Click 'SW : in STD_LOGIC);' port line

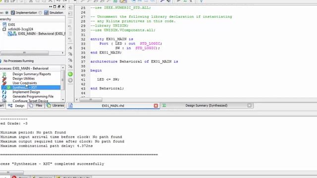coord(138,48)
